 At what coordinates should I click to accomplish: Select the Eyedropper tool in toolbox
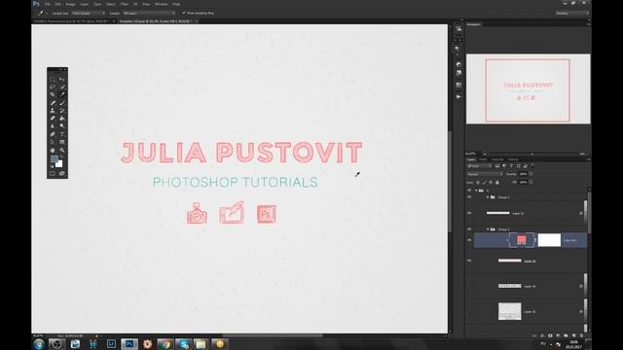(x=62, y=95)
